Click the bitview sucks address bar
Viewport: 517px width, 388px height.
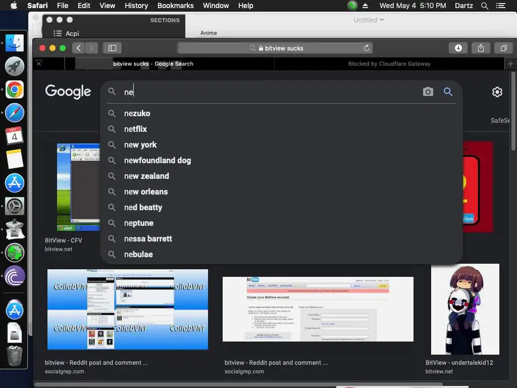[275, 48]
